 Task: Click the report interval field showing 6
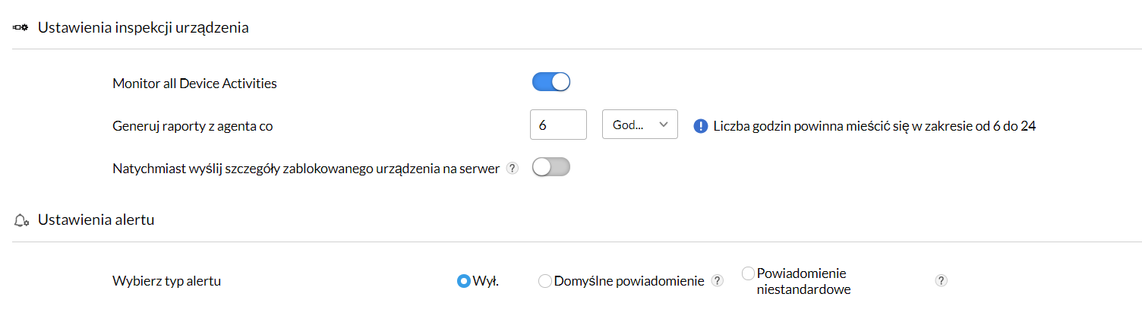click(x=557, y=125)
